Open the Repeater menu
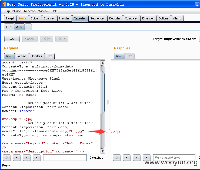 (x=30, y=11)
